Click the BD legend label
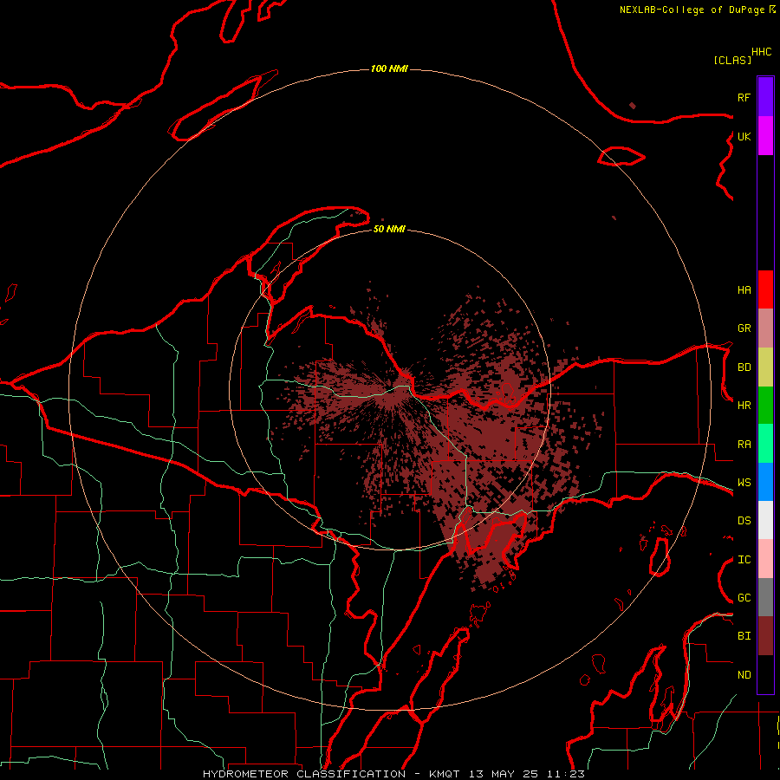Image resolution: width=780 pixels, height=780 pixels. pos(744,367)
